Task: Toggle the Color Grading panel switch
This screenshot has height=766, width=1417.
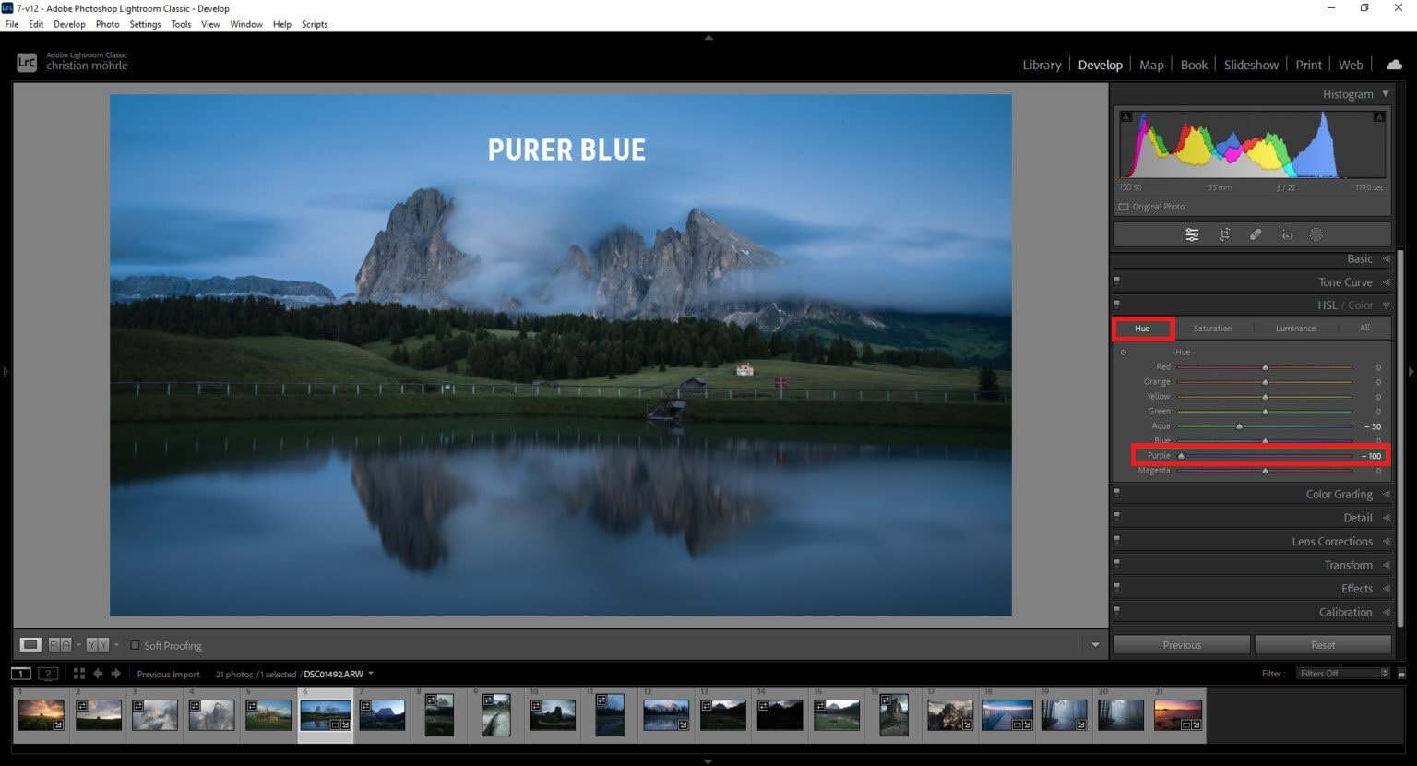Action: 1117,493
